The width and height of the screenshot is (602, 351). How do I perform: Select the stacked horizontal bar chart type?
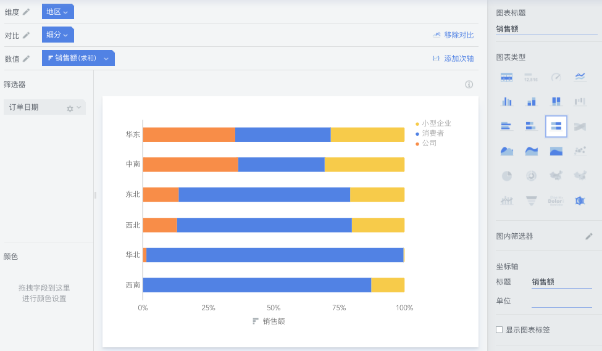tap(531, 126)
